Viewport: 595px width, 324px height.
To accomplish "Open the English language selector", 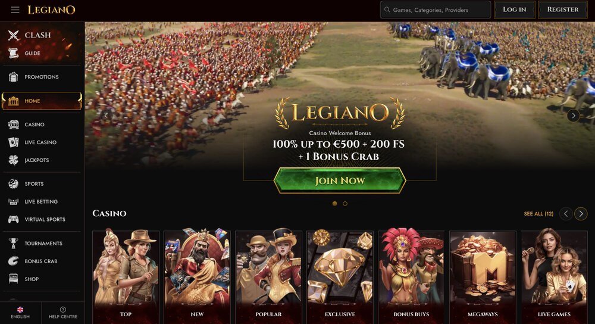I will click(x=20, y=313).
